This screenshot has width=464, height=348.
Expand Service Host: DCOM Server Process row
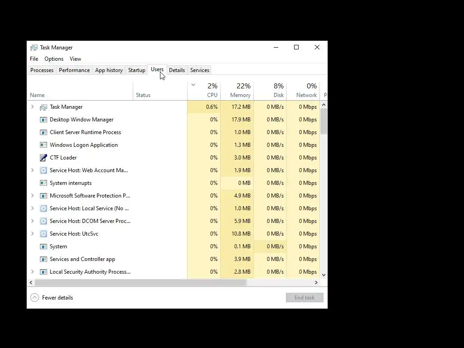click(33, 221)
